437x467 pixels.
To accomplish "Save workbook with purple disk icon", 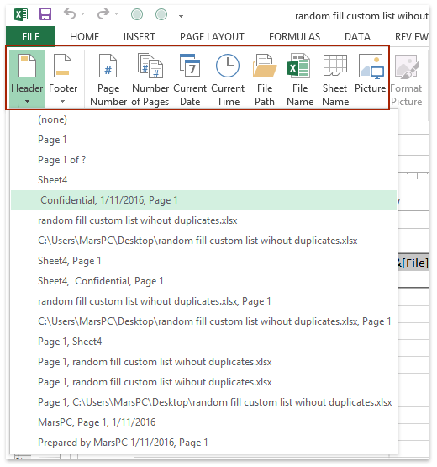I will coord(45,14).
